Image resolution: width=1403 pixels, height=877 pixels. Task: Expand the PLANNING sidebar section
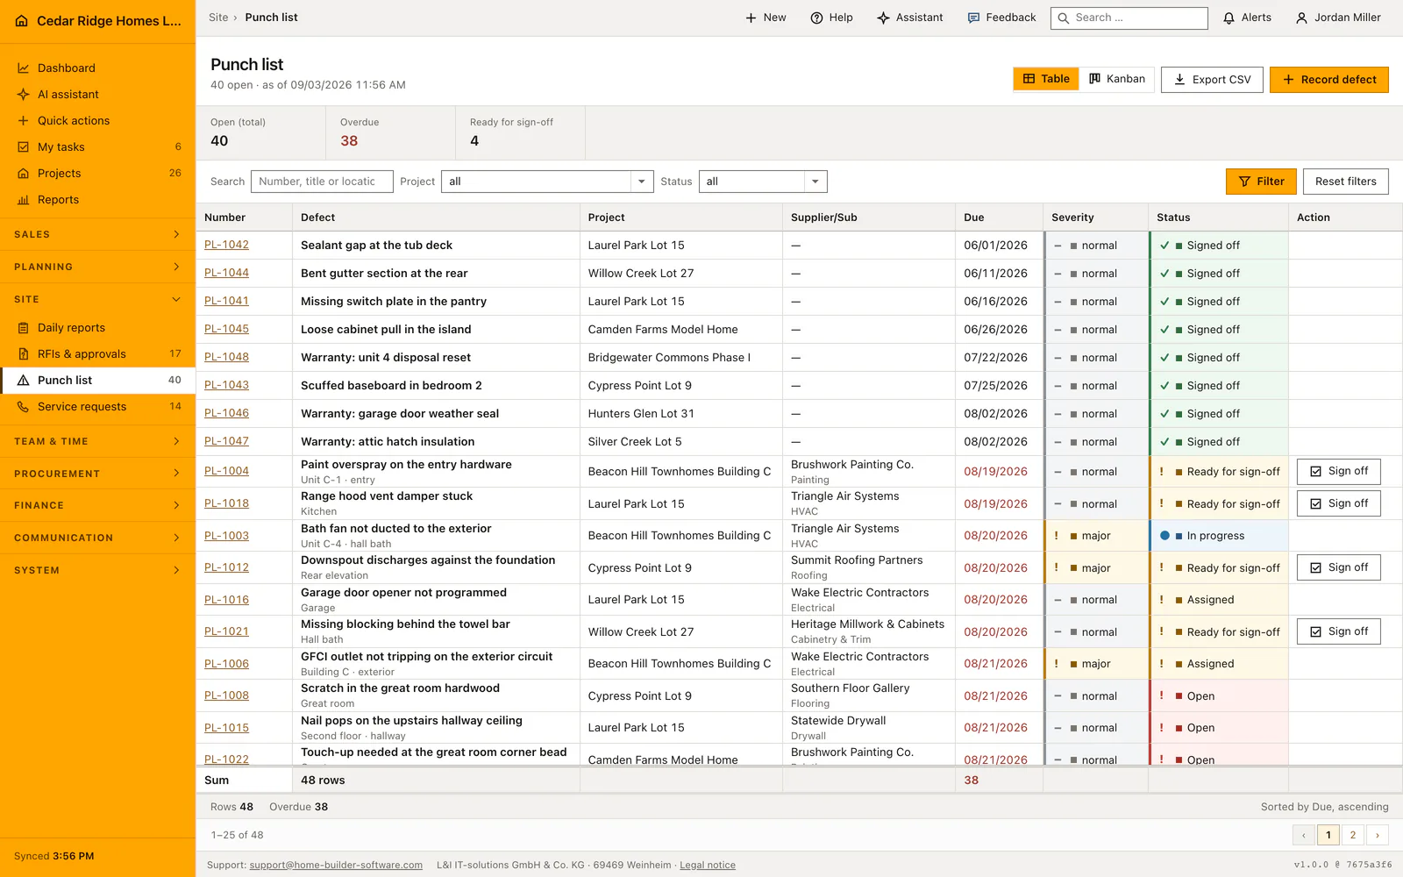(97, 267)
